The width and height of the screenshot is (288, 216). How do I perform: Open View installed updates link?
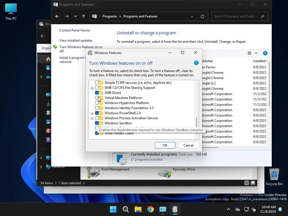pyautogui.click(x=76, y=40)
